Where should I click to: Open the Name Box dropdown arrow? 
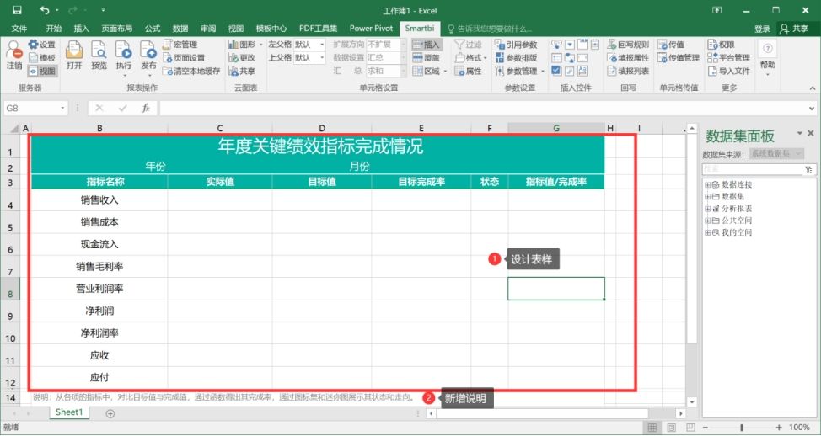pyautogui.click(x=63, y=109)
